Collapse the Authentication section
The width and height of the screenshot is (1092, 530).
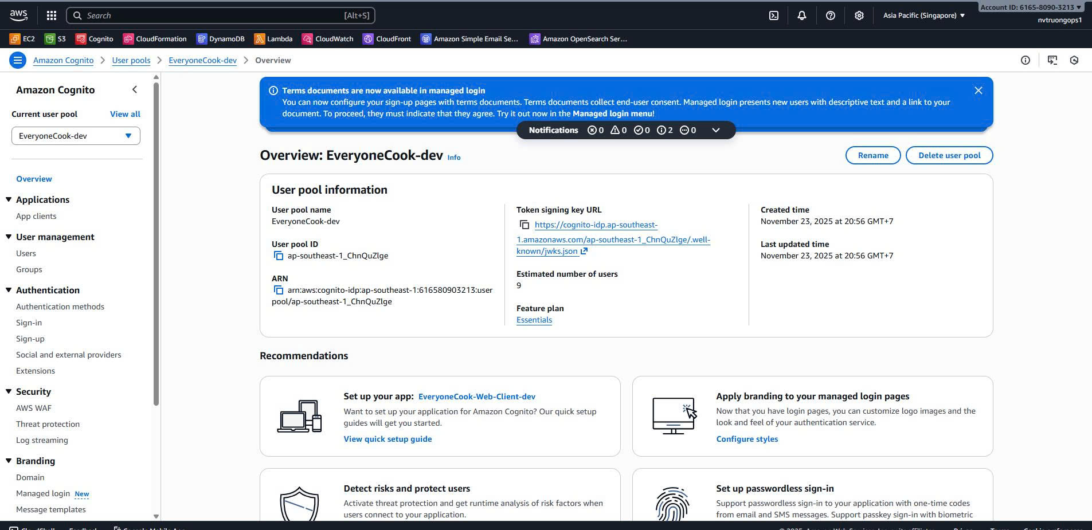pos(9,290)
